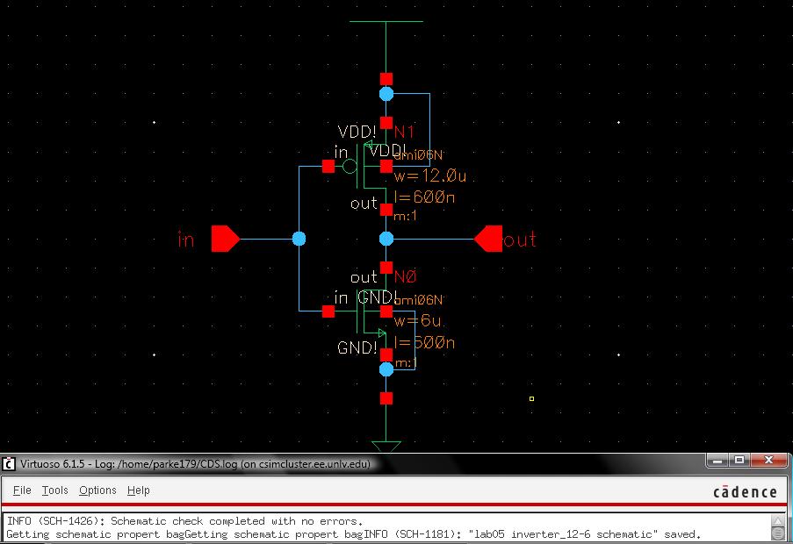Select the N0 instance label
The image size is (793, 544).
point(405,276)
